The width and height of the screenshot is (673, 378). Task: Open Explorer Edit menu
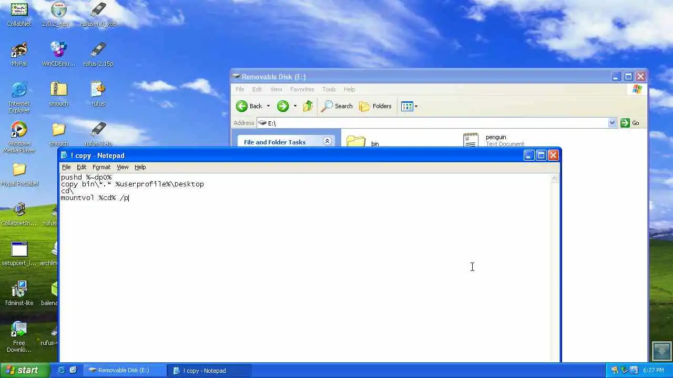[257, 89]
